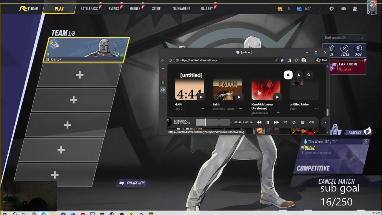
Task: Click the trophy achievements 7/24 icon
Action: [358, 50]
